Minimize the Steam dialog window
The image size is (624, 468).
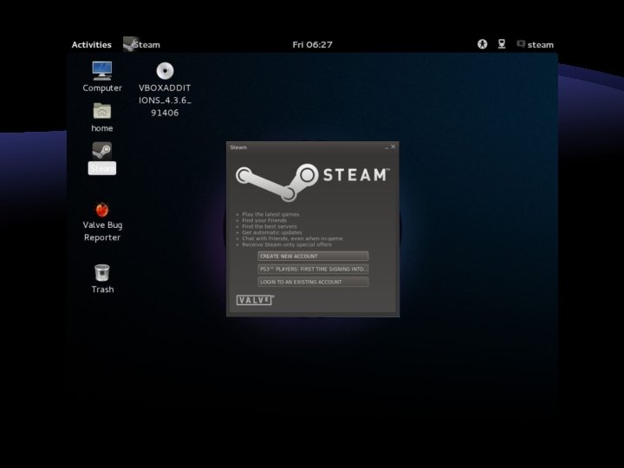386,147
